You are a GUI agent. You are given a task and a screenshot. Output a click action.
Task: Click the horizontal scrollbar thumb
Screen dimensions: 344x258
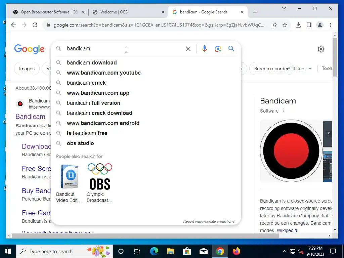coord(145,236)
